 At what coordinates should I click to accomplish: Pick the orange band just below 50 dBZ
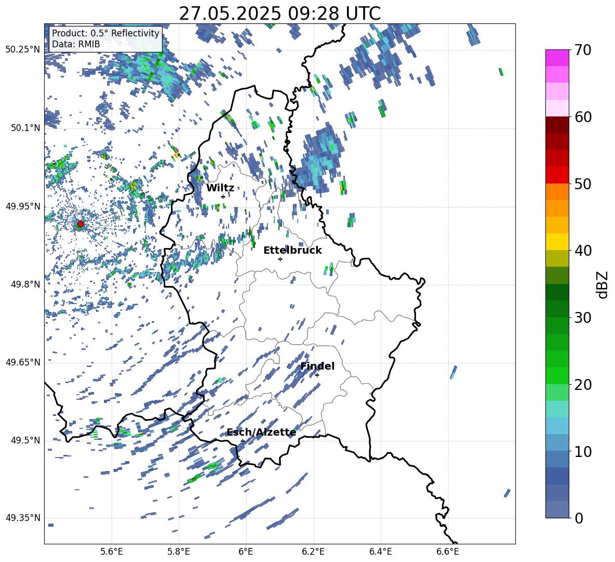(557, 191)
